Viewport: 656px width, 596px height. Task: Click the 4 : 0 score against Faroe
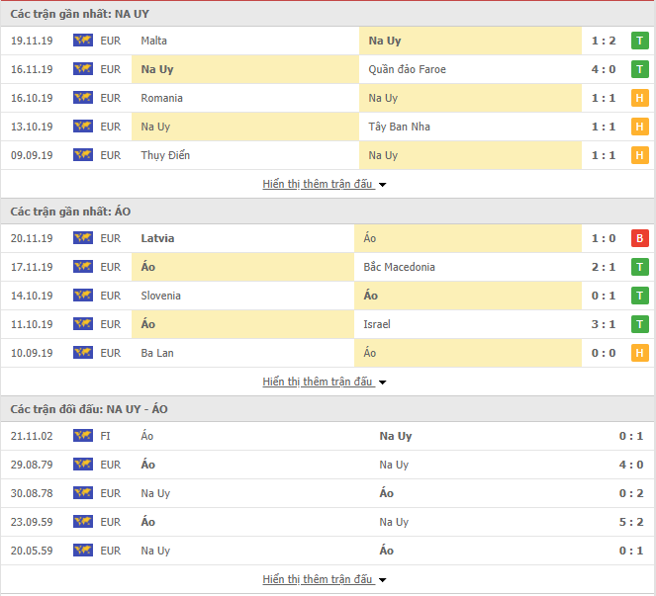(x=603, y=70)
